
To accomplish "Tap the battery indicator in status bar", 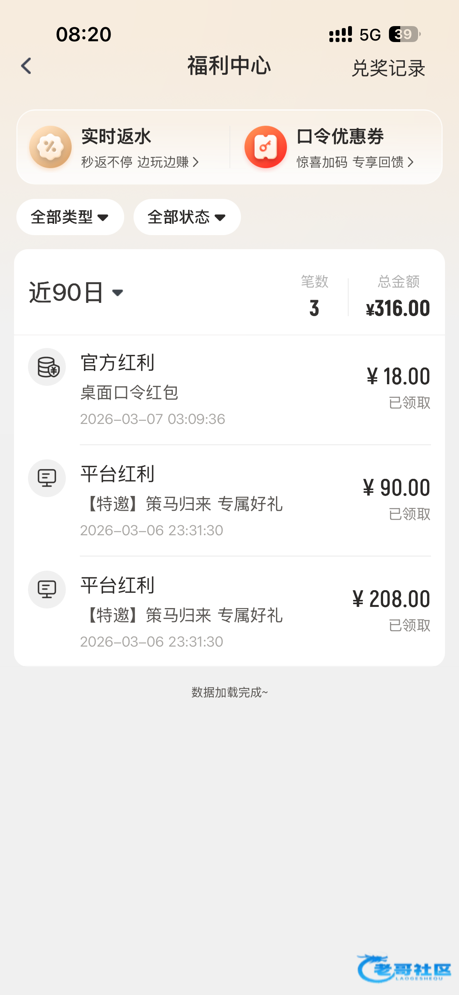I will tap(404, 34).
